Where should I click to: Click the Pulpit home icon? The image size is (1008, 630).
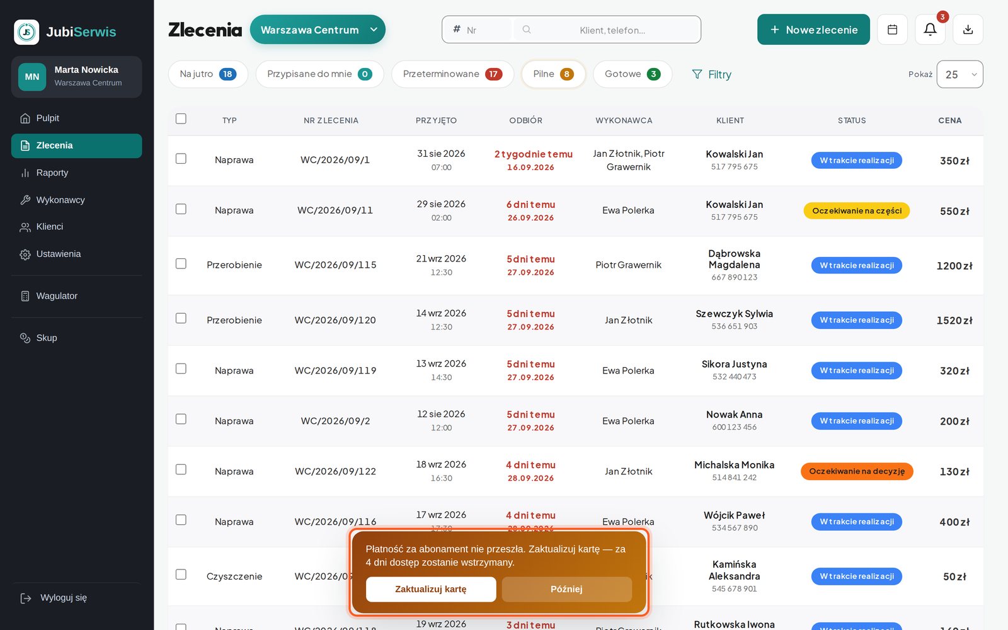coord(25,118)
